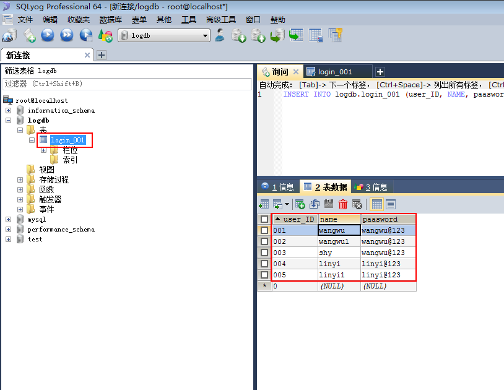Click the cell containing wangwu1
Image resolution: width=504 pixels, height=390 pixels.
click(339, 241)
